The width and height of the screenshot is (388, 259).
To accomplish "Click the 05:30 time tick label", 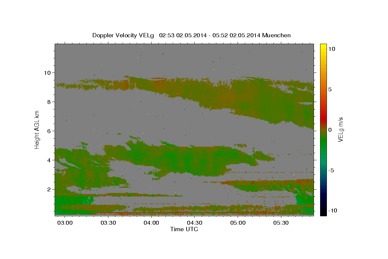I will pyautogui.click(x=281, y=223).
